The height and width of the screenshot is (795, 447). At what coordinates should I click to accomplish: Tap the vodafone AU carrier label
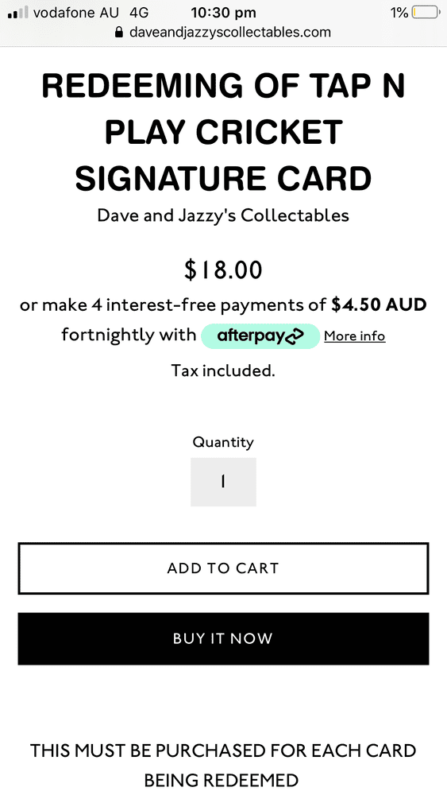click(x=76, y=13)
